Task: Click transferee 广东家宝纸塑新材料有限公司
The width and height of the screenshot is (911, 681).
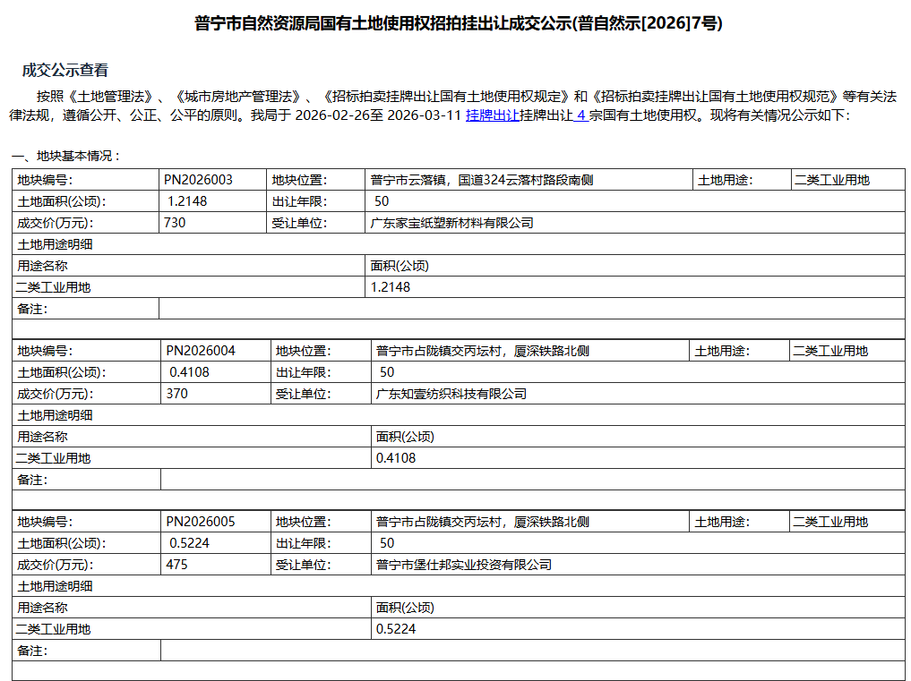Action: click(452, 223)
